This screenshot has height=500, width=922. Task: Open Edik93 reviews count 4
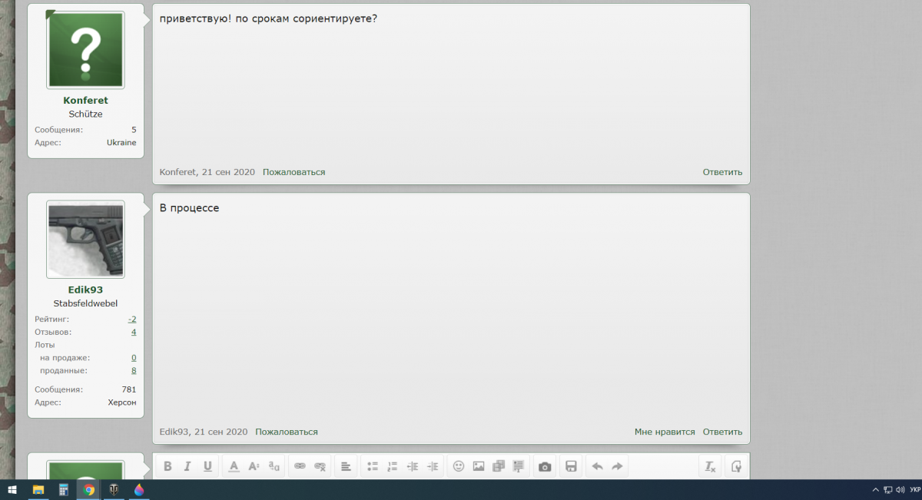[134, 332]
